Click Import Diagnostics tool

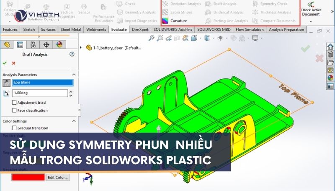137,21
